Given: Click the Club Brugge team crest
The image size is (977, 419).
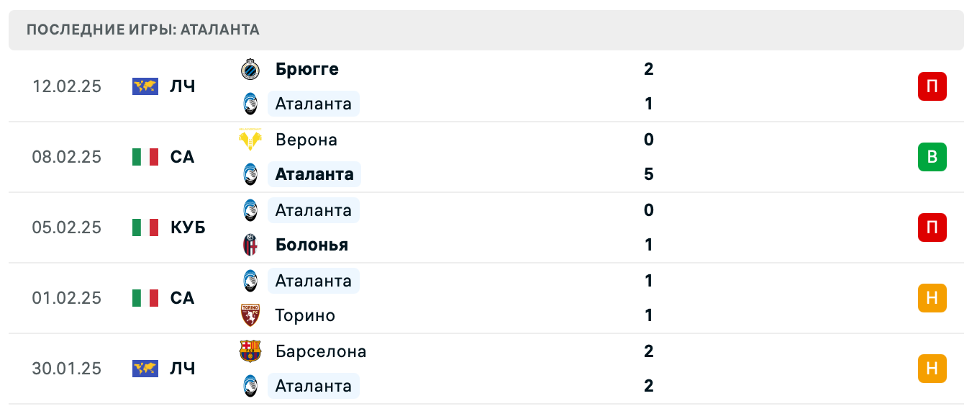Looking at the screenshot, I should pyautogui.click(x=250, y=69).
